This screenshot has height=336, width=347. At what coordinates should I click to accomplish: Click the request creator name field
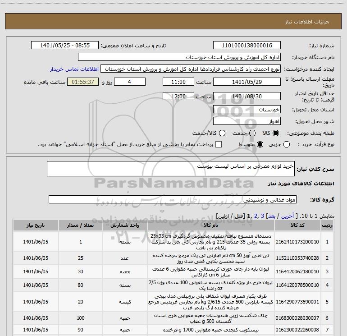(x=191, y=69)
